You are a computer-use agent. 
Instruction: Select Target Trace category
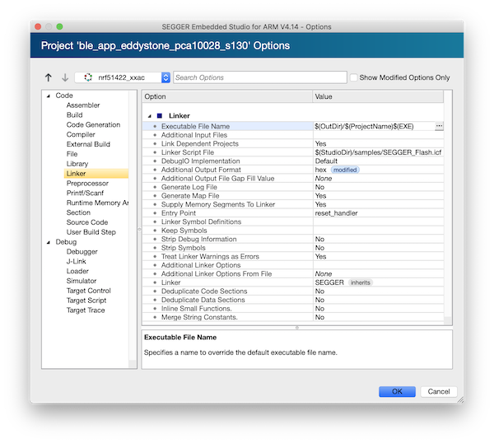[x=86, y=310]
